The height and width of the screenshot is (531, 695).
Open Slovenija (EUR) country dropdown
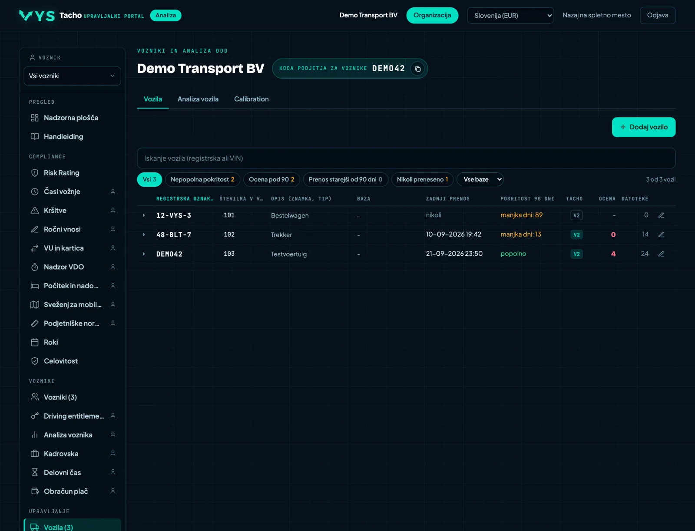pos(510,16)
